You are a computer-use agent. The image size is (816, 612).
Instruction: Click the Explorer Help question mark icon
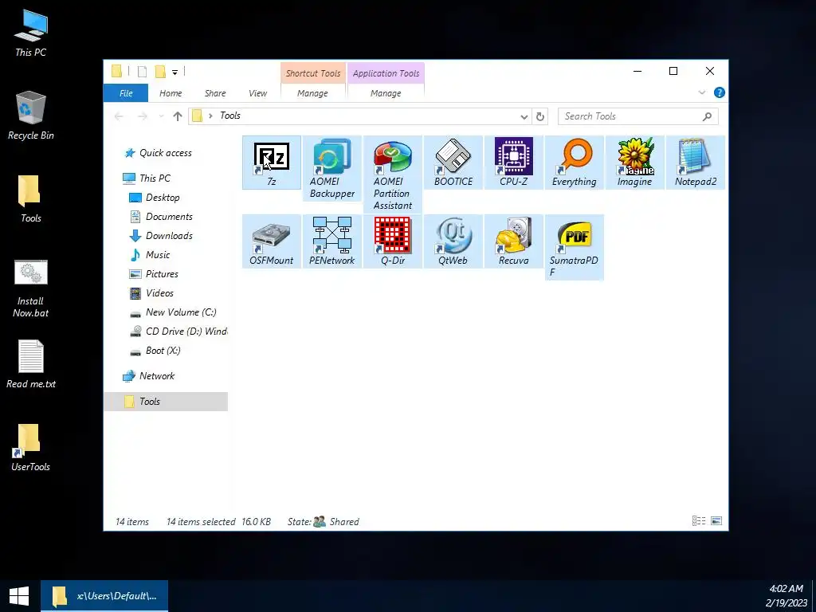[x=720, y=92]
